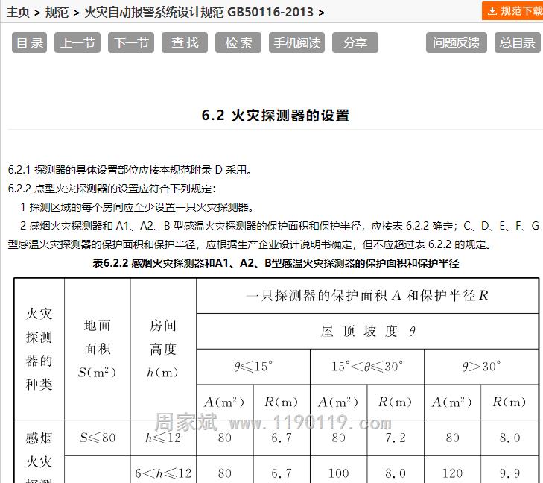
Task: Go to next section with 下一节
Action: 131,42
